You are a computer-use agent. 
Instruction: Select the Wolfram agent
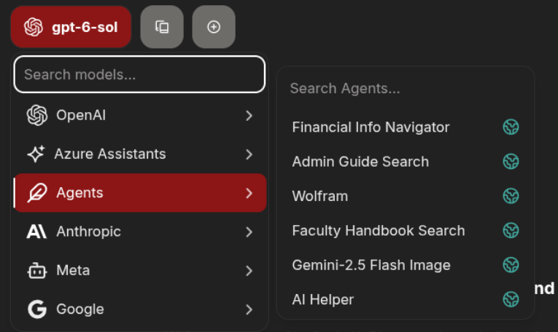click(x=406, y=196)
